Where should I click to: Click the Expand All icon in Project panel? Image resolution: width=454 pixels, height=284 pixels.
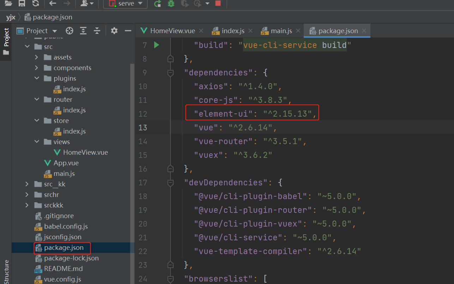[83, 31]
